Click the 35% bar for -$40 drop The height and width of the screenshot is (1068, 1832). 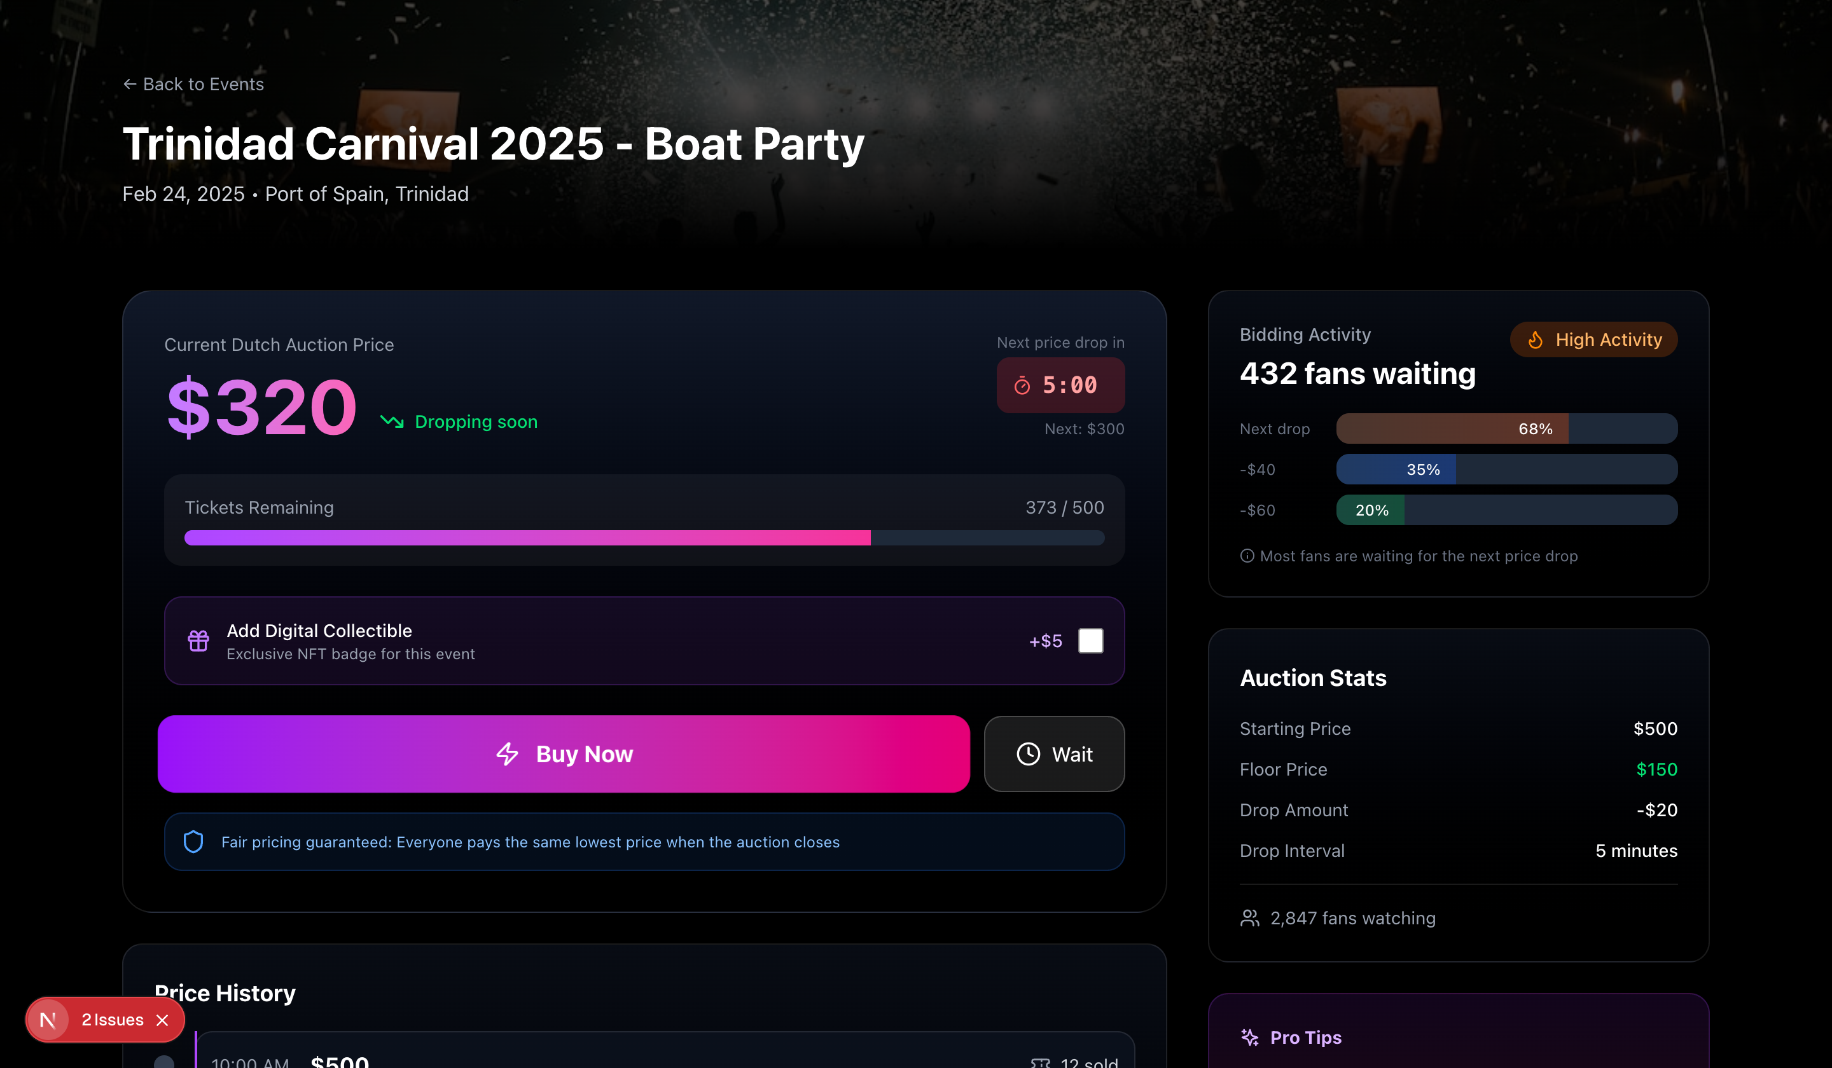click(1506, 469)
